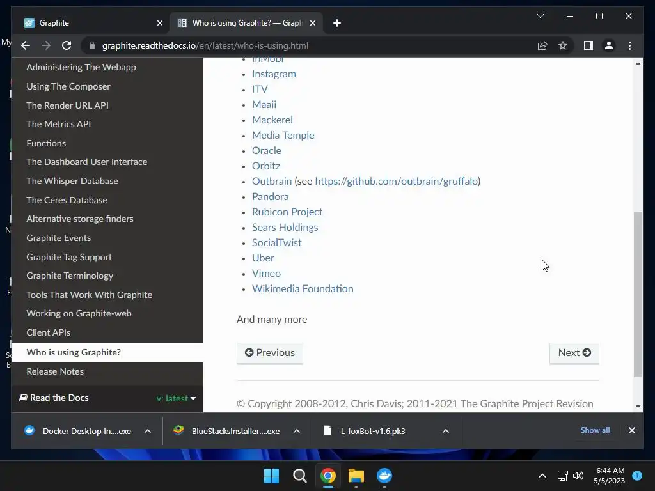
Task: Follow the ITV link
Action: [x=260, y=90]
